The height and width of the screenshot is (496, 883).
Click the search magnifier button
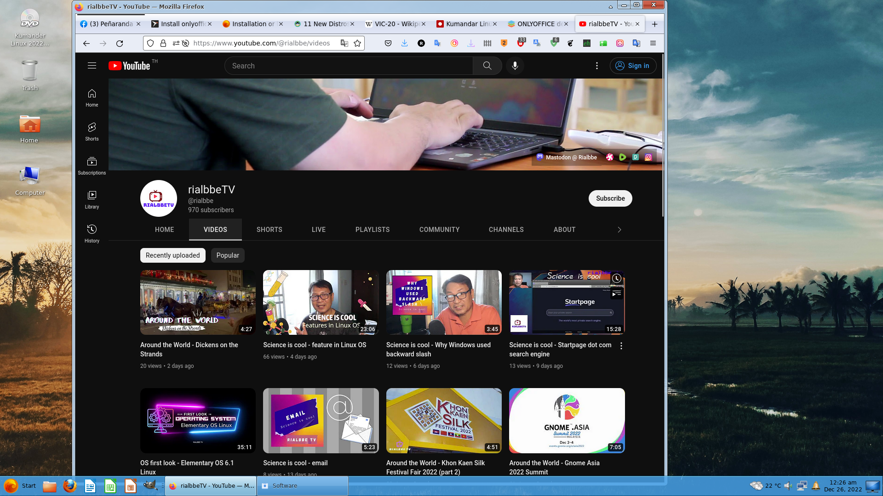[487, 66]
